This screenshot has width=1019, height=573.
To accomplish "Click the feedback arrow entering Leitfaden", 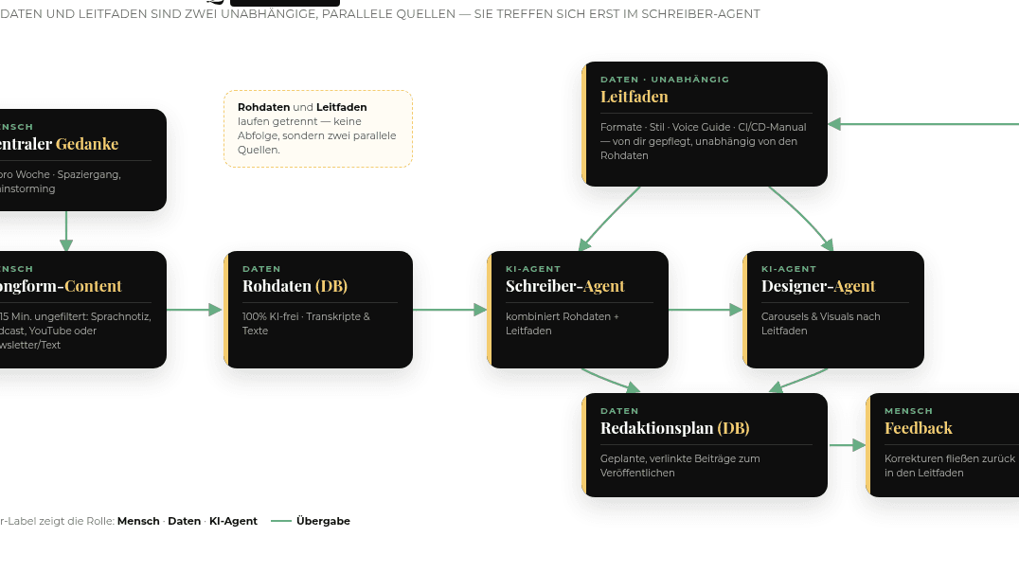I will (922, 124).
